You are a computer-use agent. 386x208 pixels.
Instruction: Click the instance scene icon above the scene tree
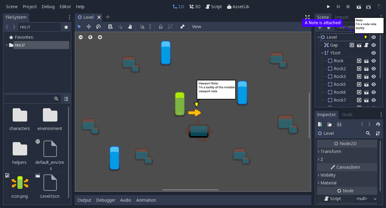329,28
